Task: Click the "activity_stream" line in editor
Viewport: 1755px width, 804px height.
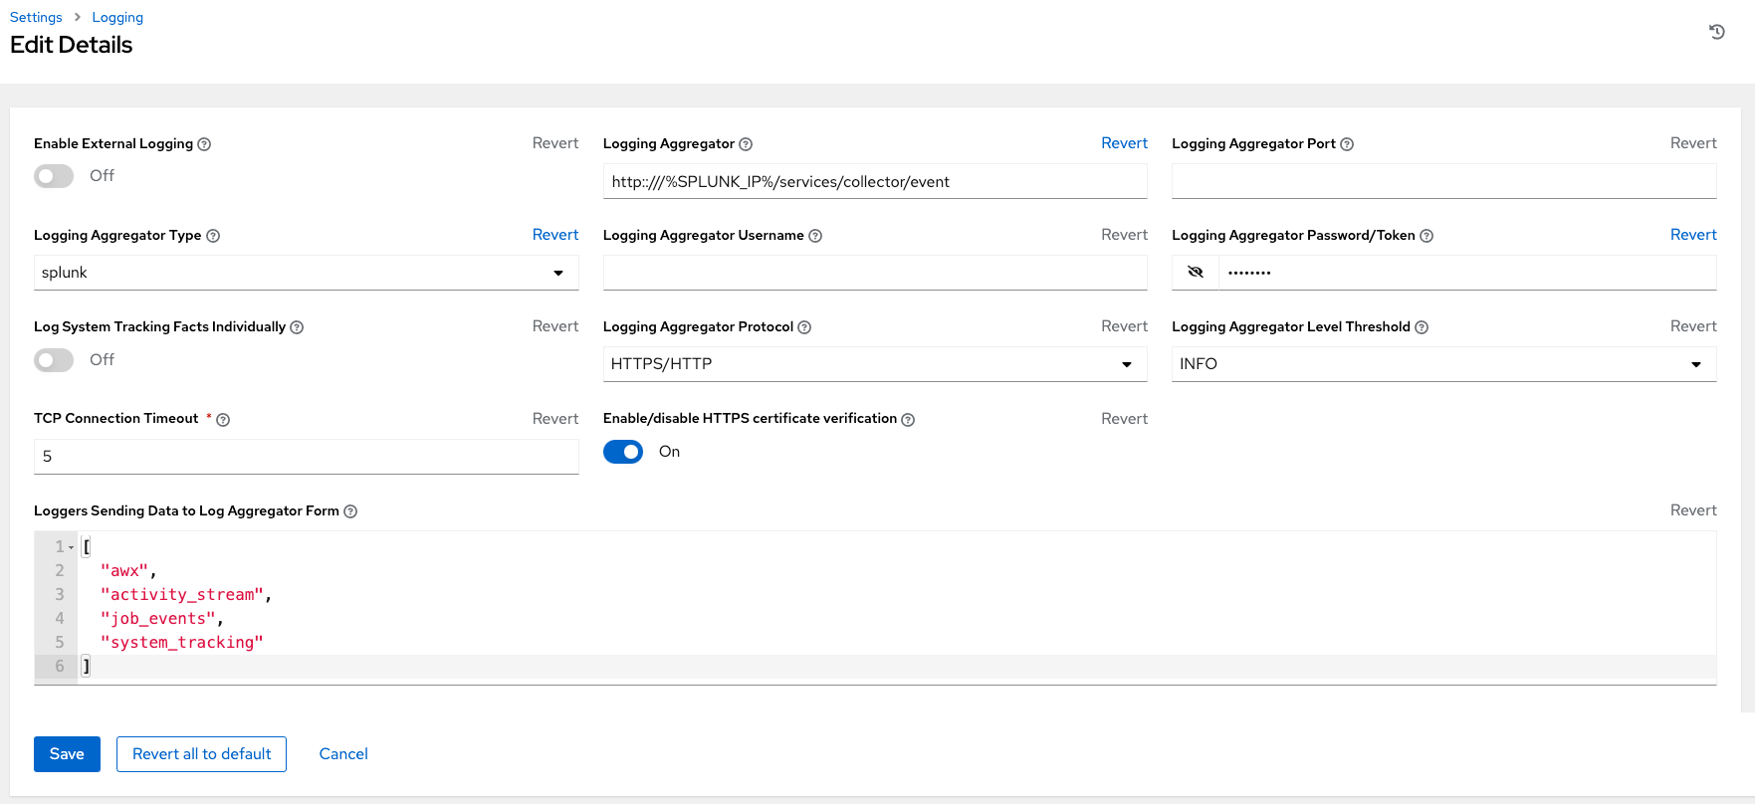Action: click(x=186, y=595)
